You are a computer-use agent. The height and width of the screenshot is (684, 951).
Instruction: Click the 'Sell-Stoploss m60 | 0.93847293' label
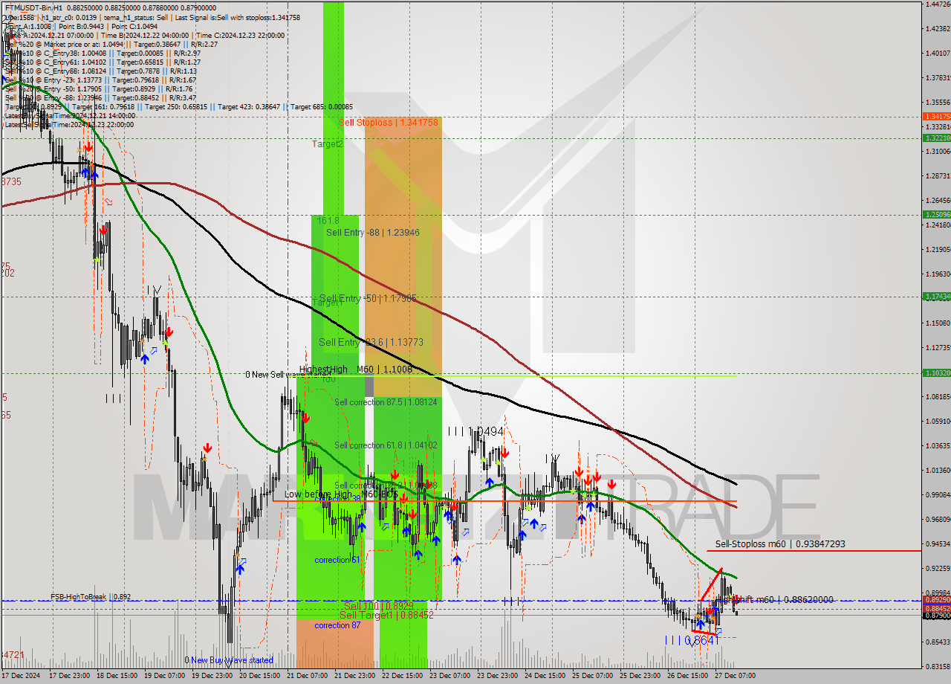pyautogui.click(x=780, y=544)
